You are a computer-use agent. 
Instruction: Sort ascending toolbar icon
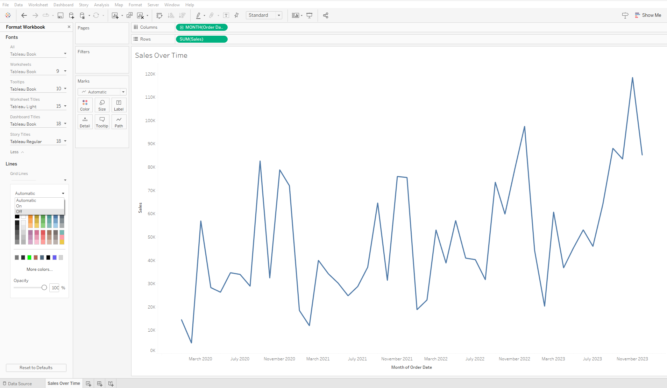tap(171, 15)
